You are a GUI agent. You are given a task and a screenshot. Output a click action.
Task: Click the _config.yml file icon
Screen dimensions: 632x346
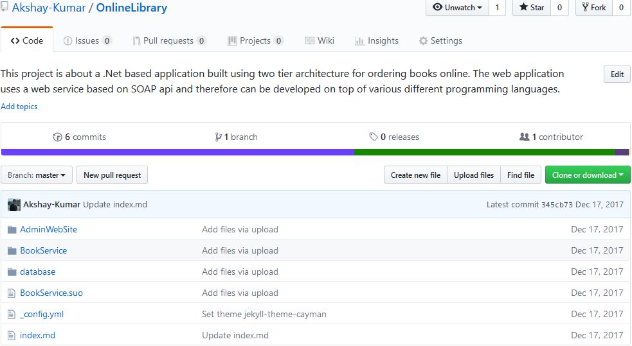click(12, 315)
